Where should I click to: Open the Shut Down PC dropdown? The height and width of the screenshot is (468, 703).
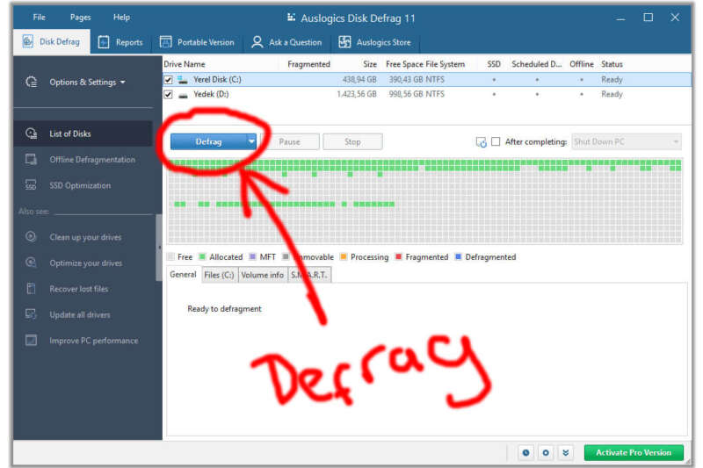tap(627, 141)
